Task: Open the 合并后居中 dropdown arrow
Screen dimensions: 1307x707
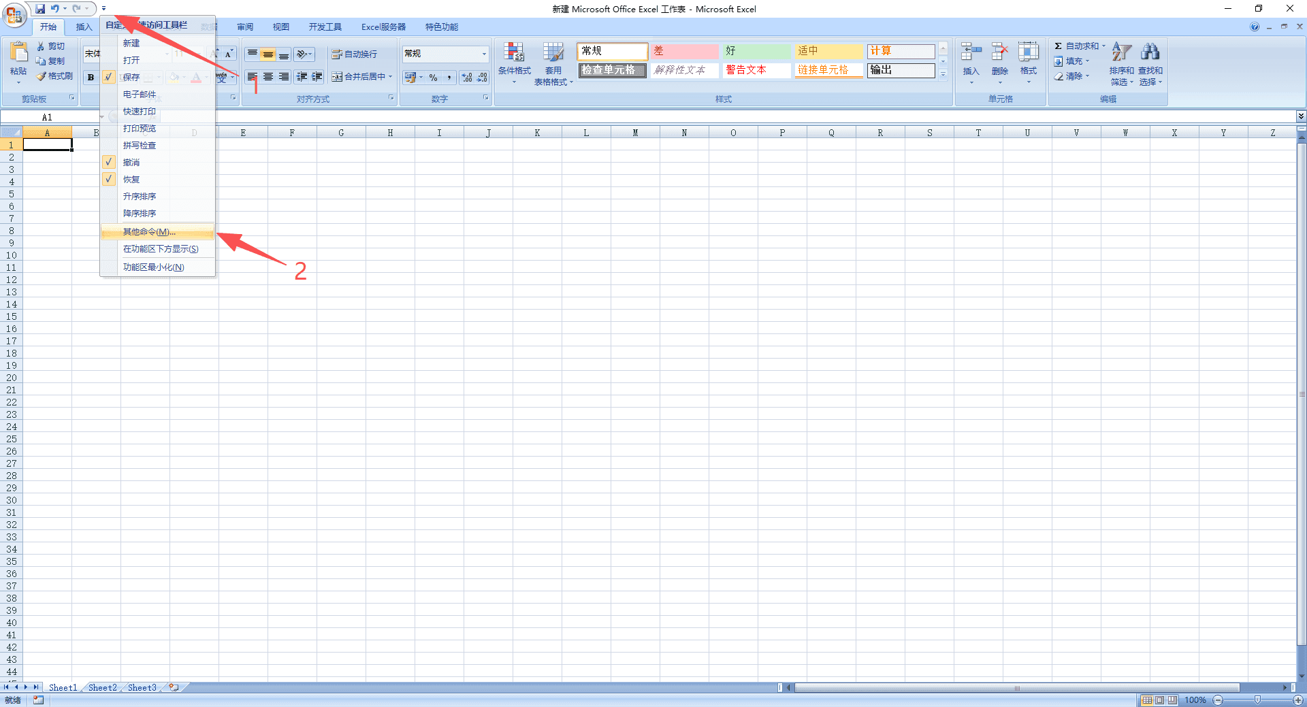Action: click(390, 77)
